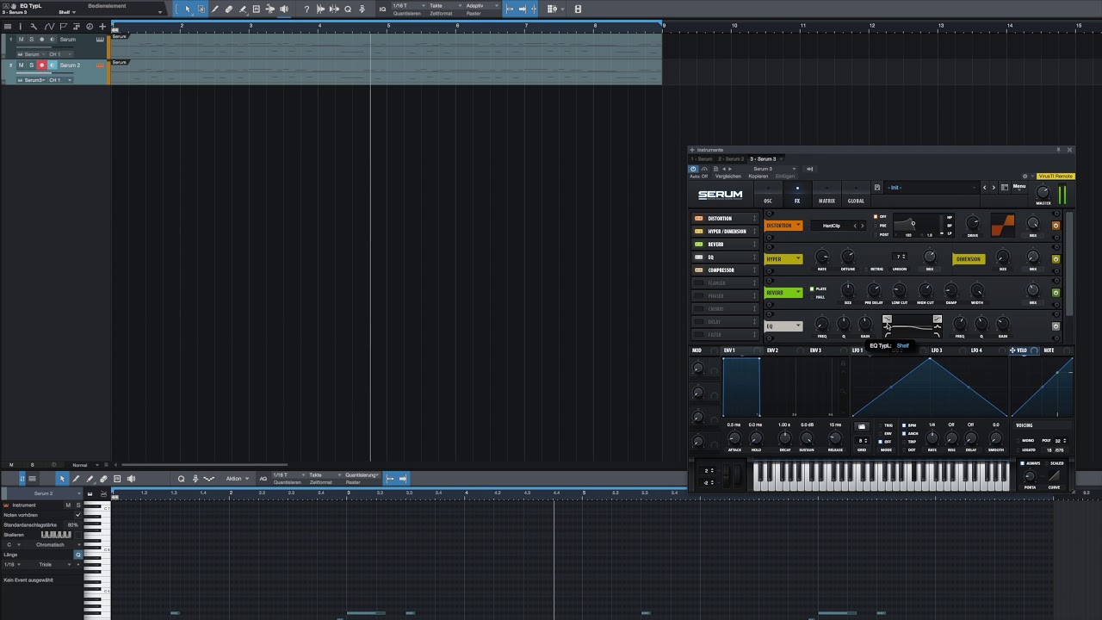Select the '1 - Serum' instrument tab
Viewport: 1102px width, 620px height.
pyautogui.click(x=702, y=159)
